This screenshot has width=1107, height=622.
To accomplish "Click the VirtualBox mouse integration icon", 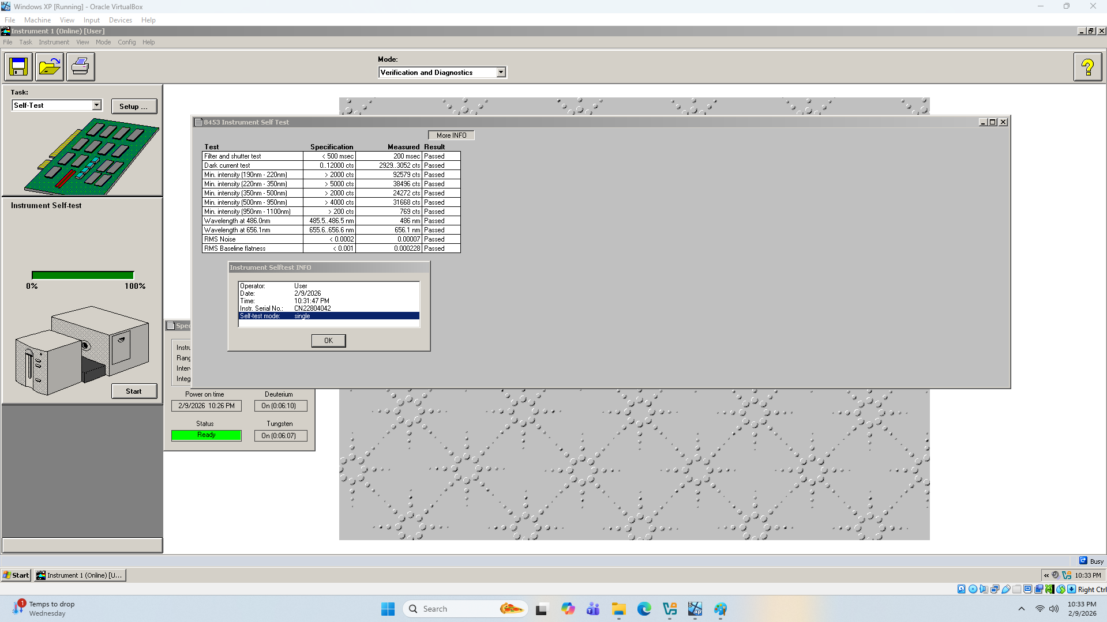I will (1061, 589).
